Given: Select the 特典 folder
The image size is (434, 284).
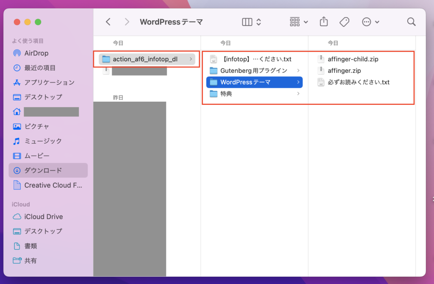Looking at the screenshot, I should 254,94.
